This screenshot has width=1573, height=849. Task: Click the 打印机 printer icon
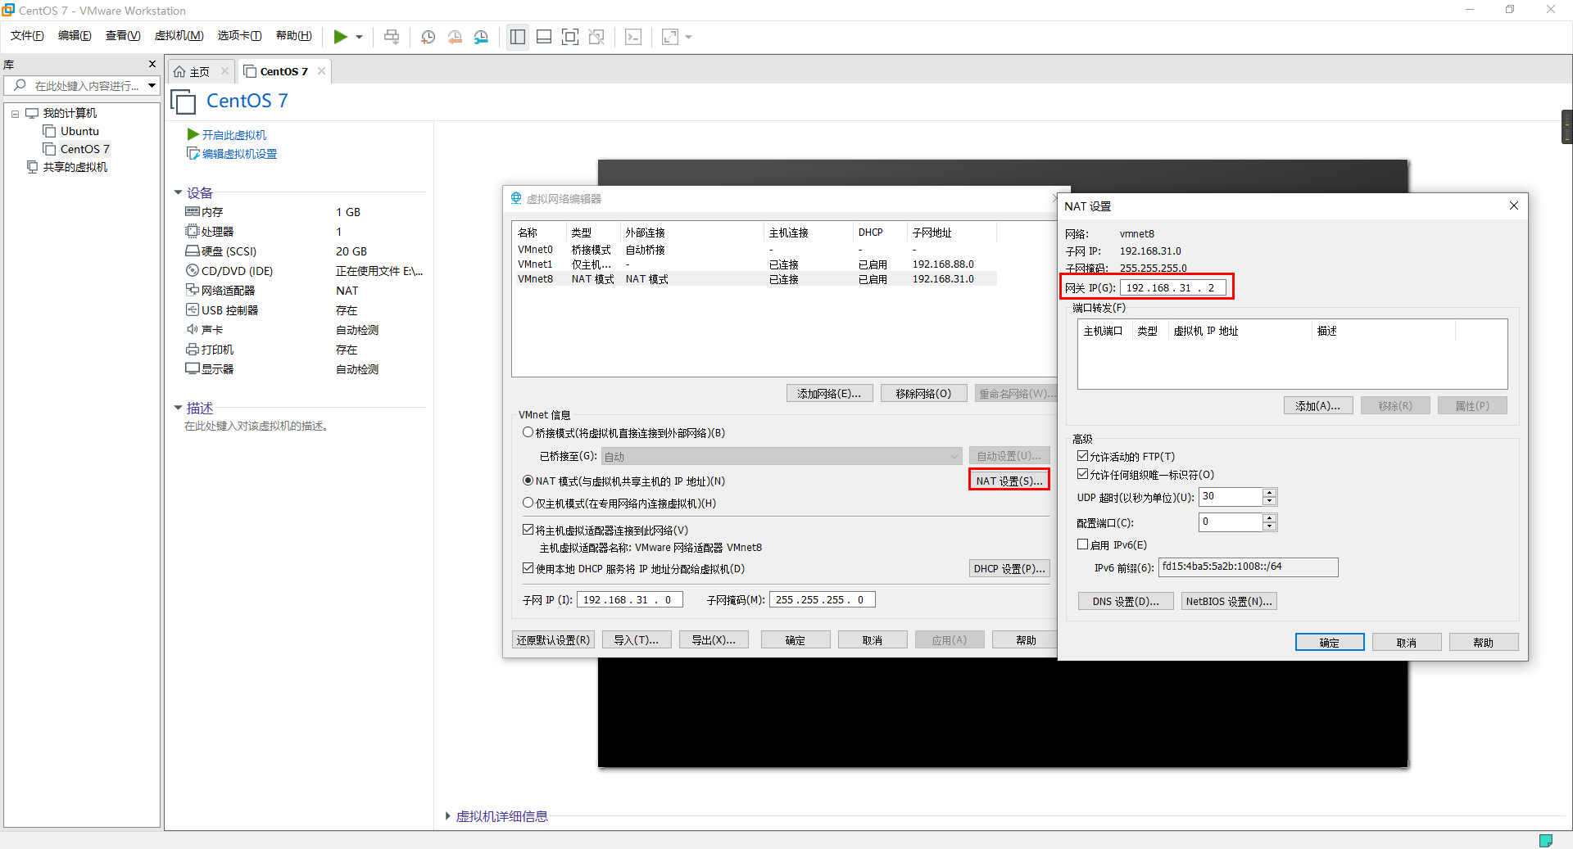(193, 350)
